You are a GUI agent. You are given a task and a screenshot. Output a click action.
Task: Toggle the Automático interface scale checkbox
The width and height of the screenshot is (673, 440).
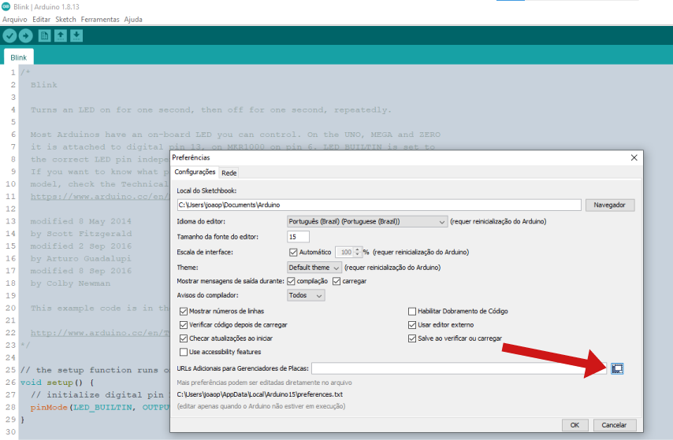[293, 252]
